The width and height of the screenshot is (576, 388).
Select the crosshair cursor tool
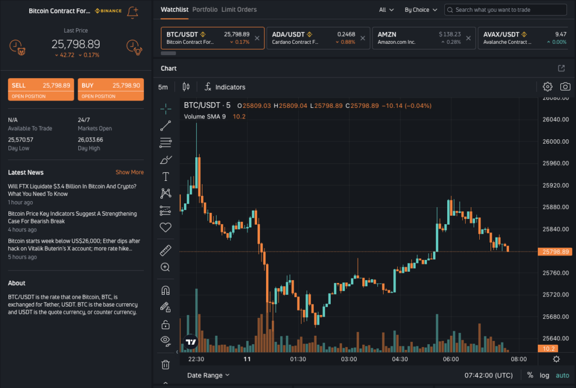coord(165,108)
